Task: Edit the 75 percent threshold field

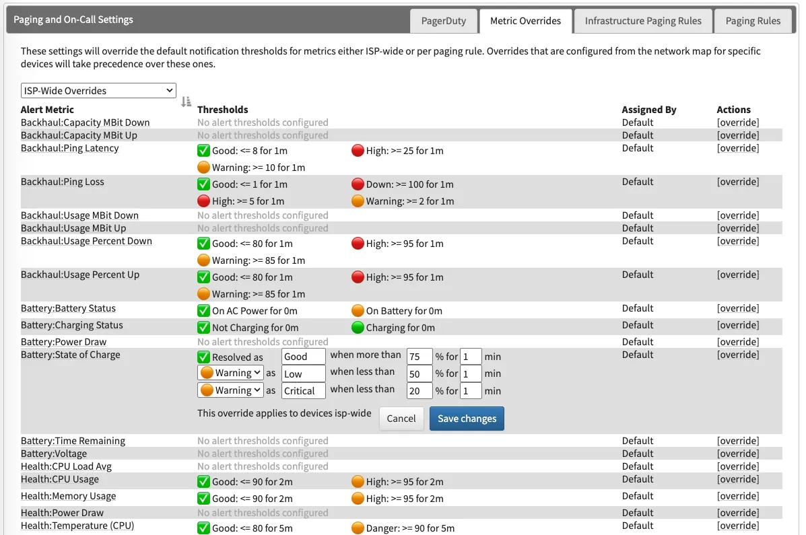Action: tap(419, 356)
